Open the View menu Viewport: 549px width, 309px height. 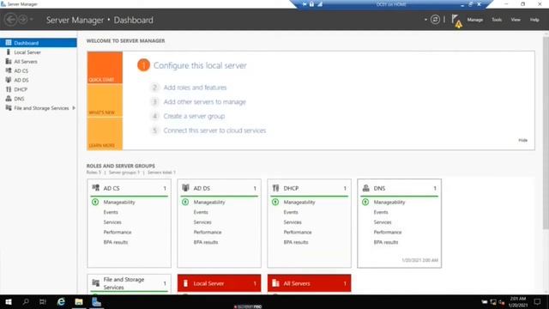click(516, 20)
